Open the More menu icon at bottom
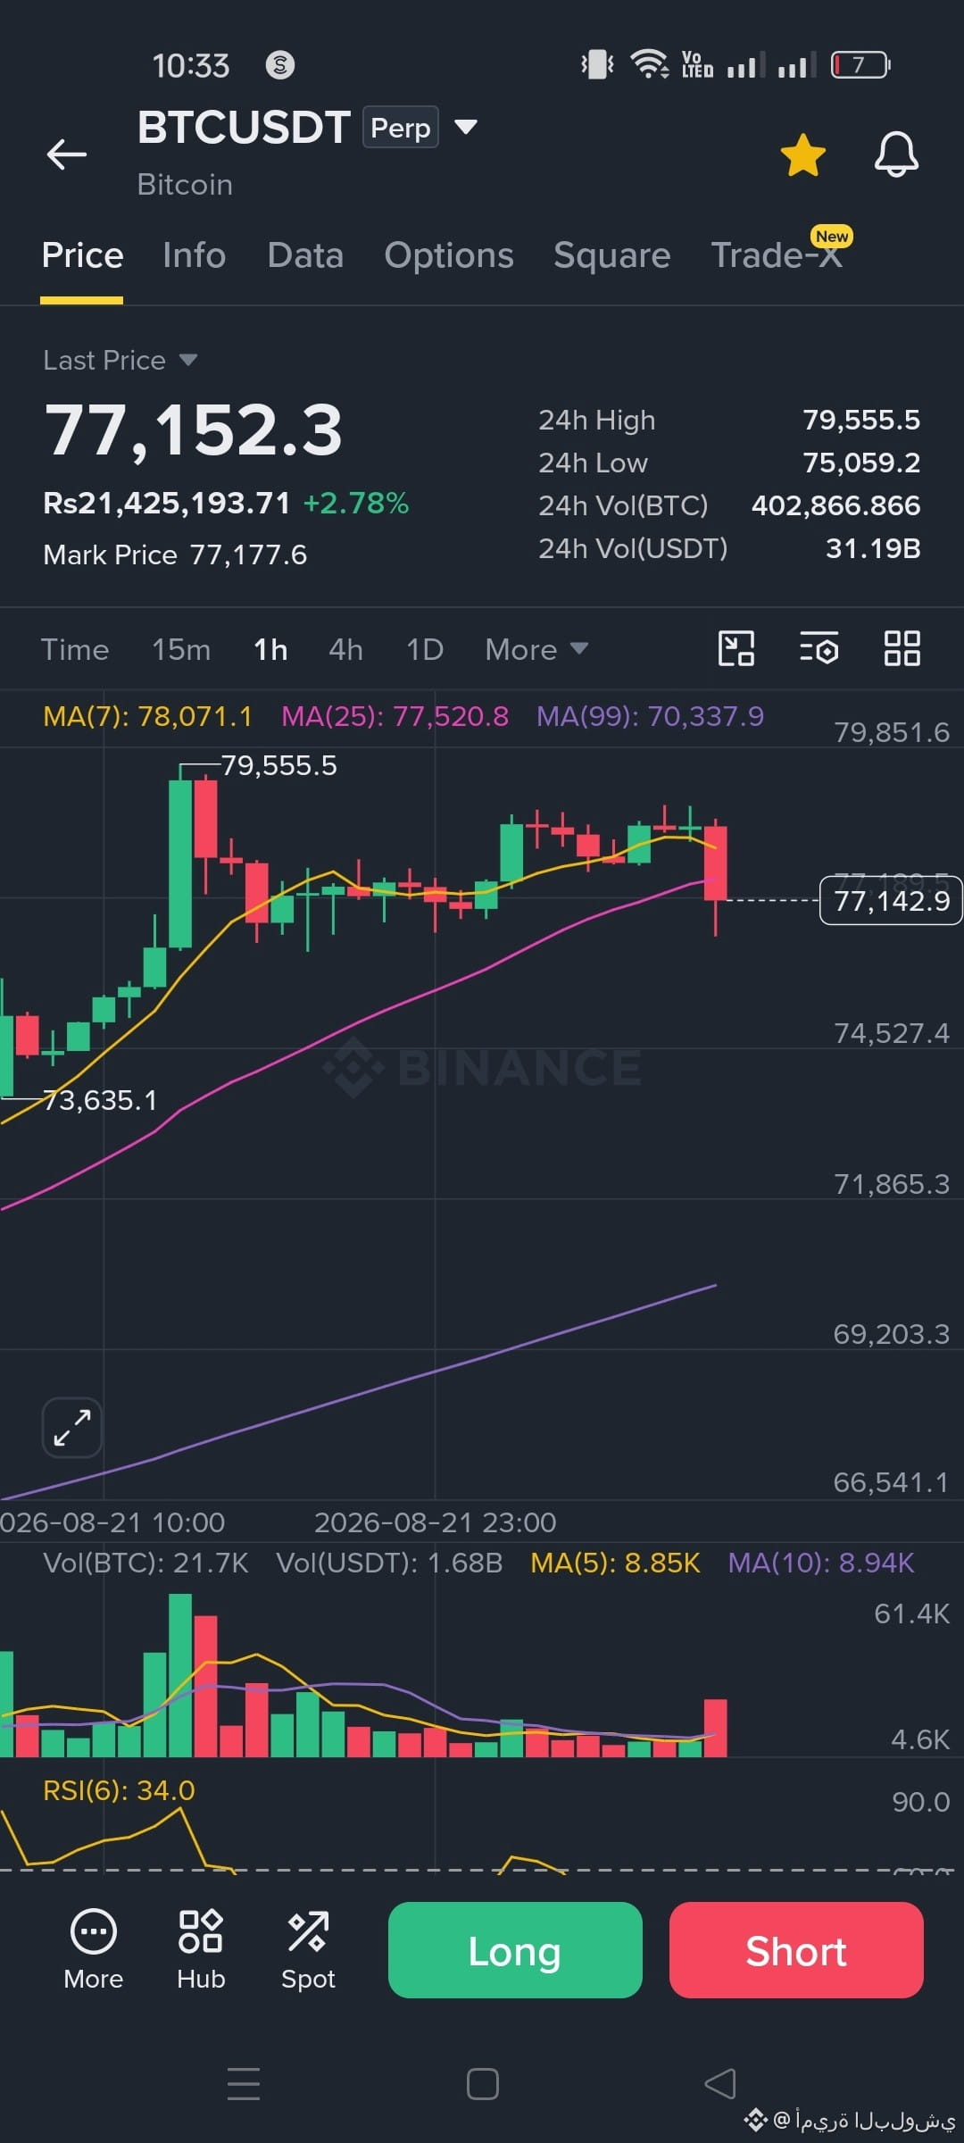 [x=94, y=1950]
